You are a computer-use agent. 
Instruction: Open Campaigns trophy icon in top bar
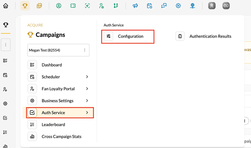point(25,6)
